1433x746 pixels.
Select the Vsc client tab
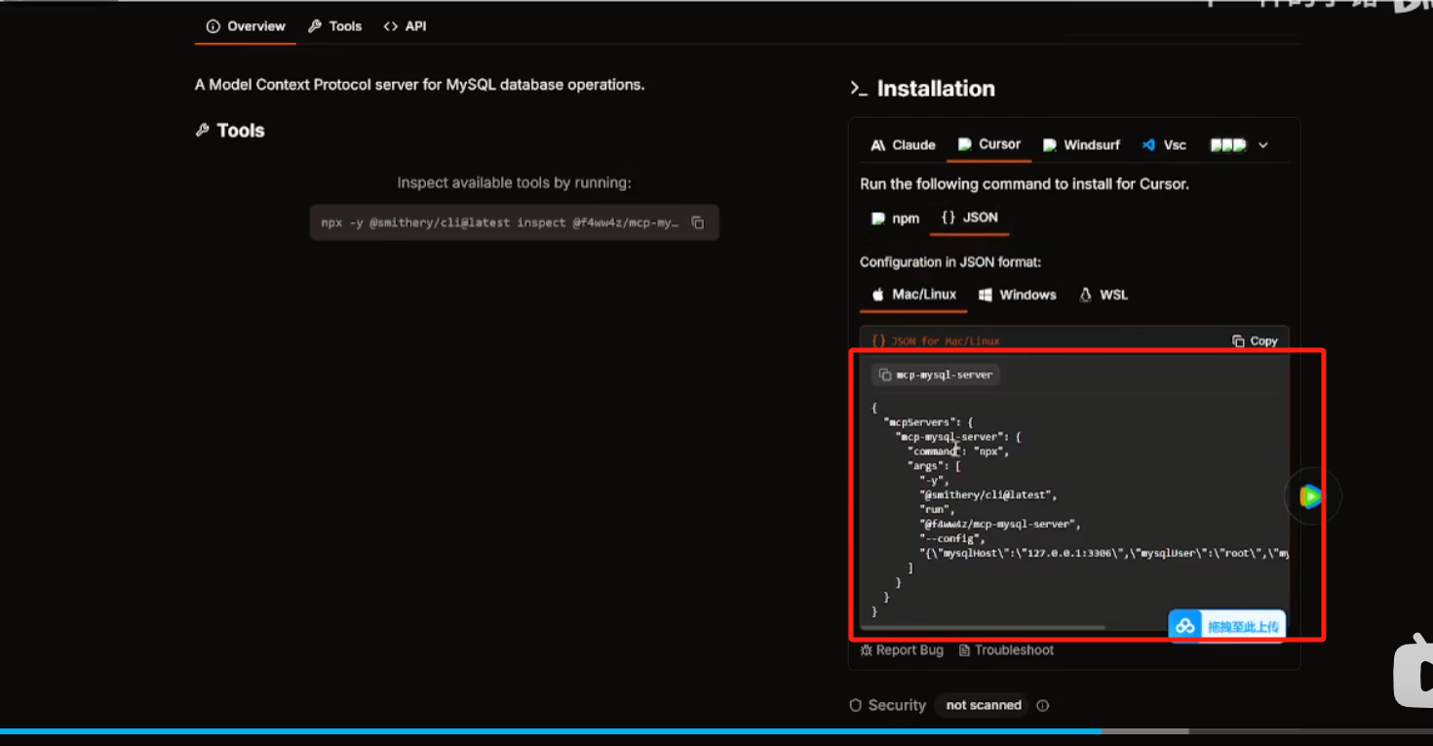point(1164,144)
